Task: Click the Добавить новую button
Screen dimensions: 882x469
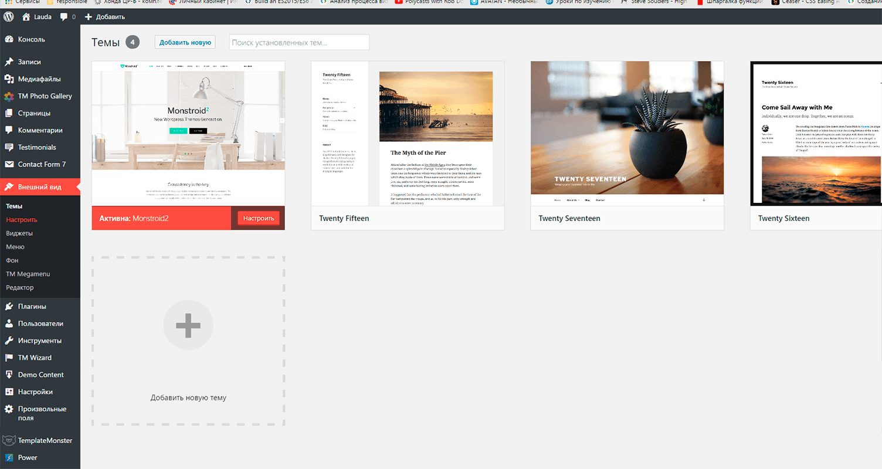Action: coord(185,42)
